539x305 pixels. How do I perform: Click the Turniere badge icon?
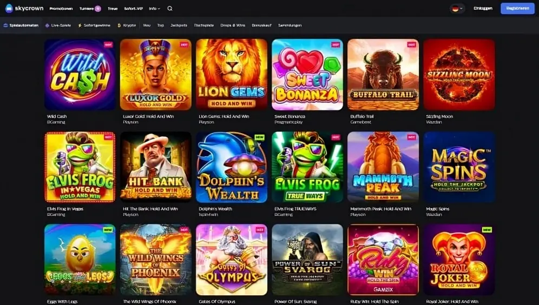click(x=98, y=9)
